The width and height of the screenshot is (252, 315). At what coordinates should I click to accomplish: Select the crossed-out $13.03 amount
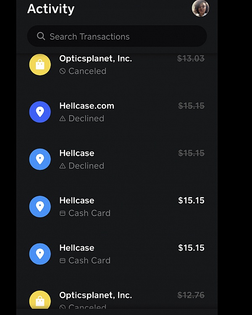[x=191, y=59]
